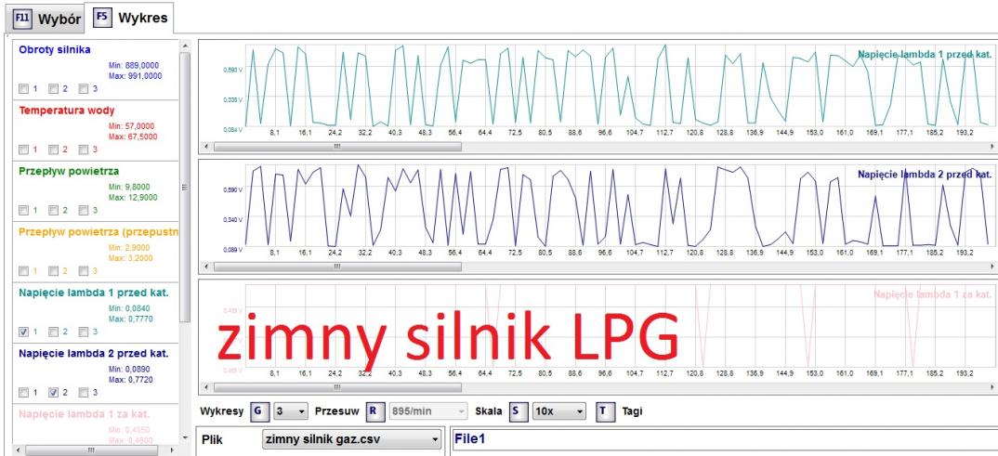Check box 1 for Przepływ powietrza (przepustnica)

pos(23,271)
